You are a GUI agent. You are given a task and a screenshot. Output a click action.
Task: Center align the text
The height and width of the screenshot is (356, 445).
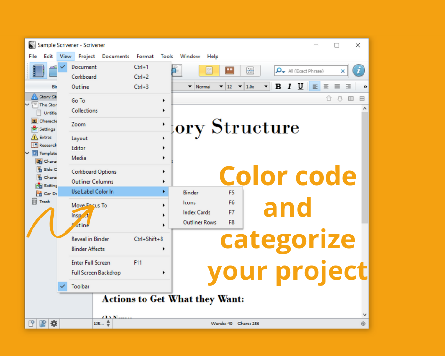(x=326, y=86)
